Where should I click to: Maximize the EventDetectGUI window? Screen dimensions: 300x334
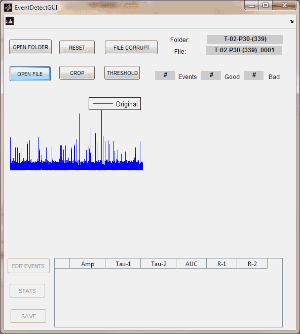click(x=266, y=6)
